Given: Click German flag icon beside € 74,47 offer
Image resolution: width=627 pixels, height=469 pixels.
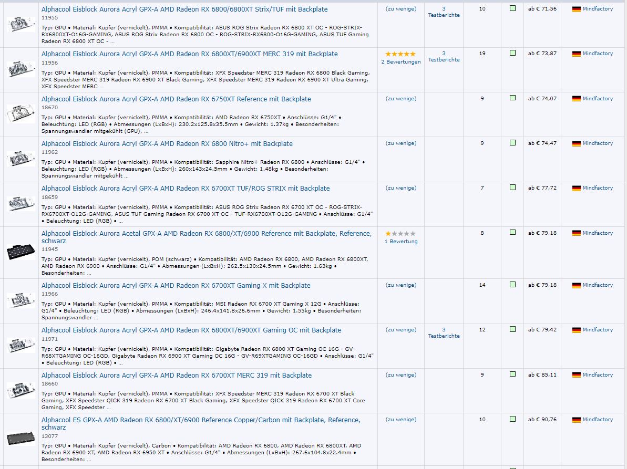Looking at the screenshot, I should (576, 144).
